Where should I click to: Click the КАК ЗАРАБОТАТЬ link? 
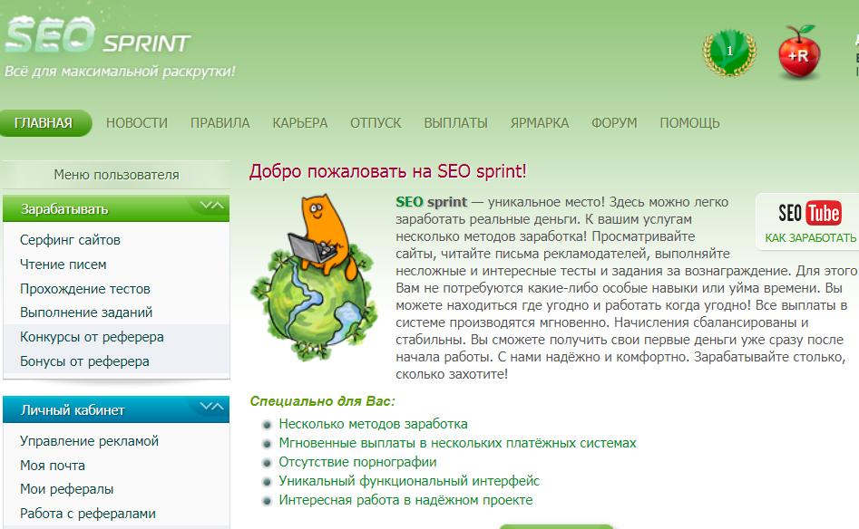point(810,238)
